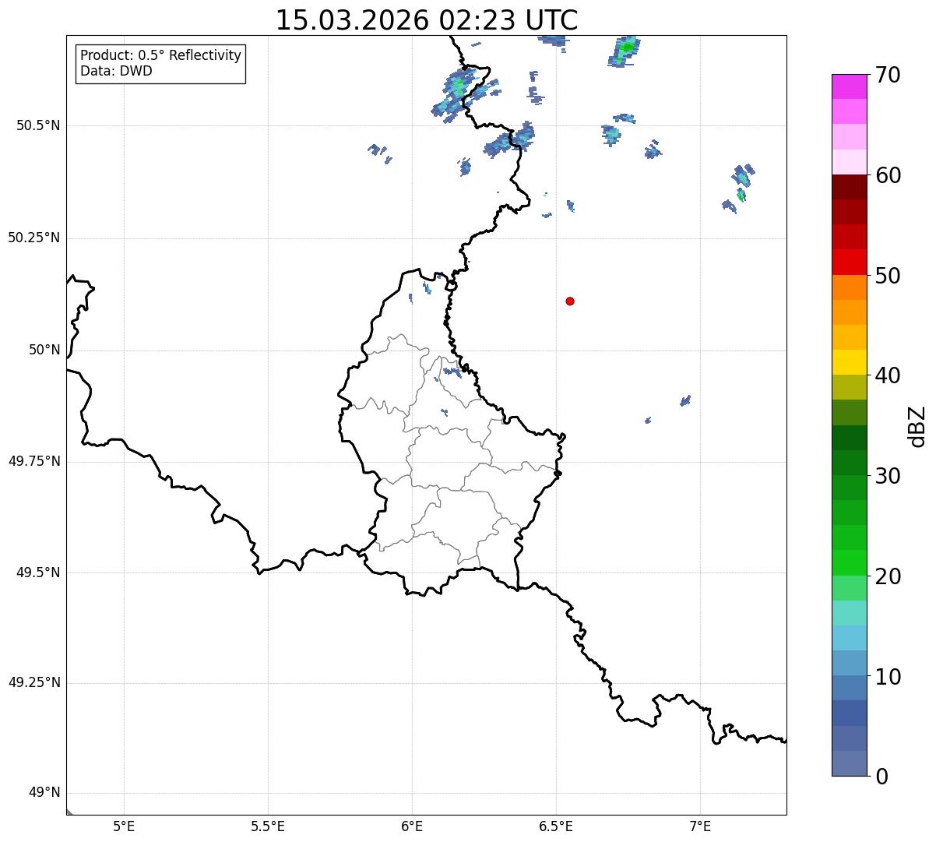This screenshot has width=936, height=842.
Task: Click the dark maroon 60 dBZ band
Action: tap(849, 187)
